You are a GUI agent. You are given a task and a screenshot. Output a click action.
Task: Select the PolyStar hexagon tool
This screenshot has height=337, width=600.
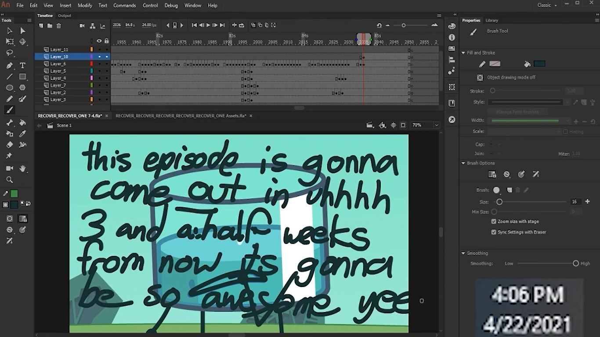[x=23, y=88]
